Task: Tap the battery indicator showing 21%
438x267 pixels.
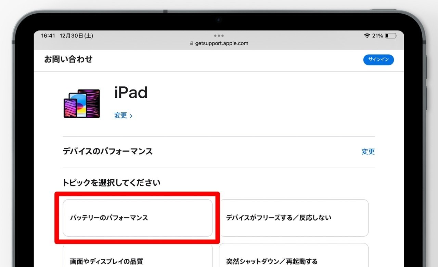Action: [390, 36]
